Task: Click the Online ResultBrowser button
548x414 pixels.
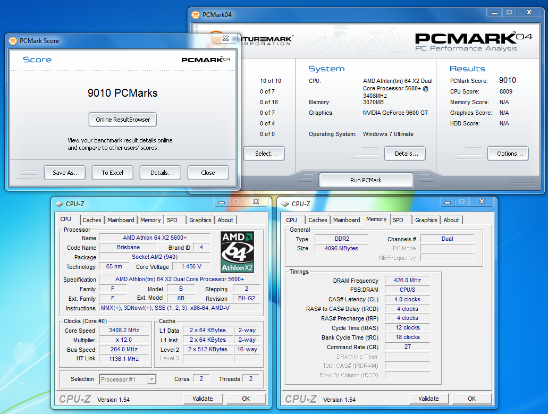Action: (123, 120)
